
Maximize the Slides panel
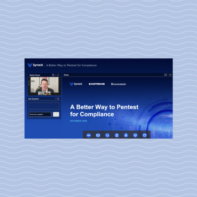(170, 75)
